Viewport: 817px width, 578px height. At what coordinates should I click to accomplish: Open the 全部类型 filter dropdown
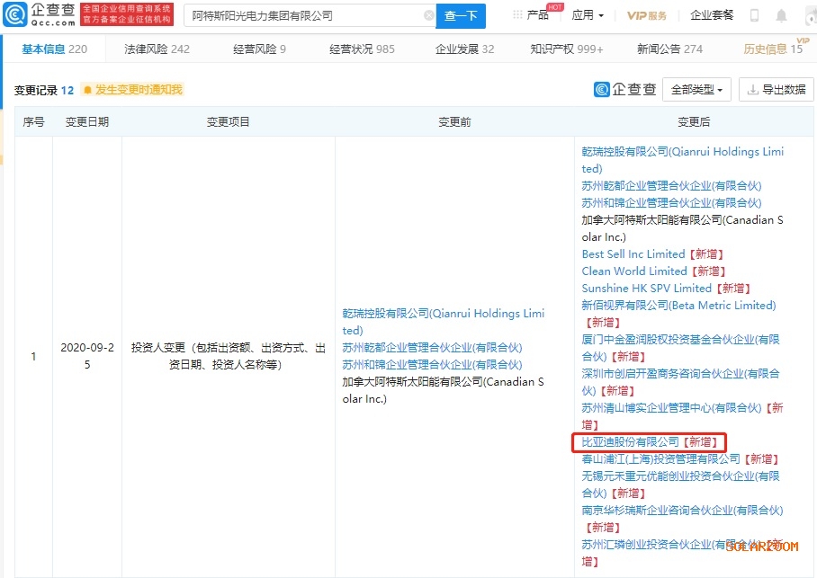[x=696, y=90]
